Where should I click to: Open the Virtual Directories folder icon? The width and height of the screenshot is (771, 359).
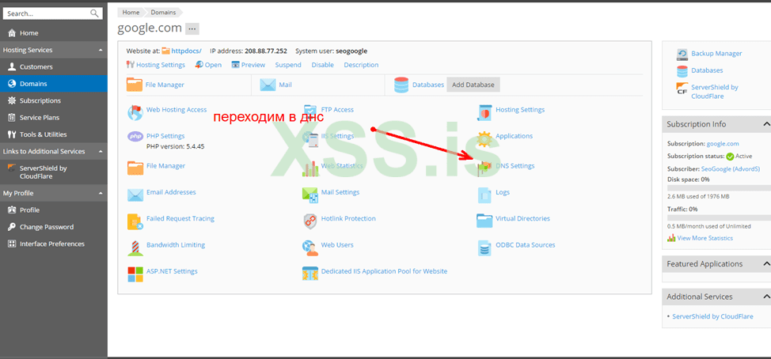click(484, 221)
